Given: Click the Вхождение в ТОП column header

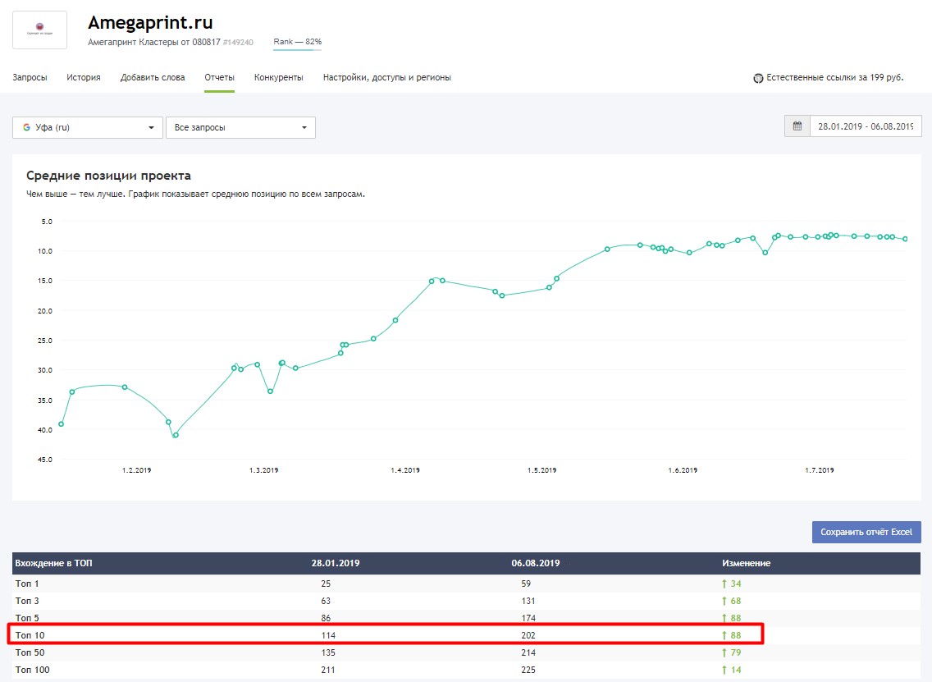Looking at the screenshot, I should pyautogui.click(x=53, y=563).
